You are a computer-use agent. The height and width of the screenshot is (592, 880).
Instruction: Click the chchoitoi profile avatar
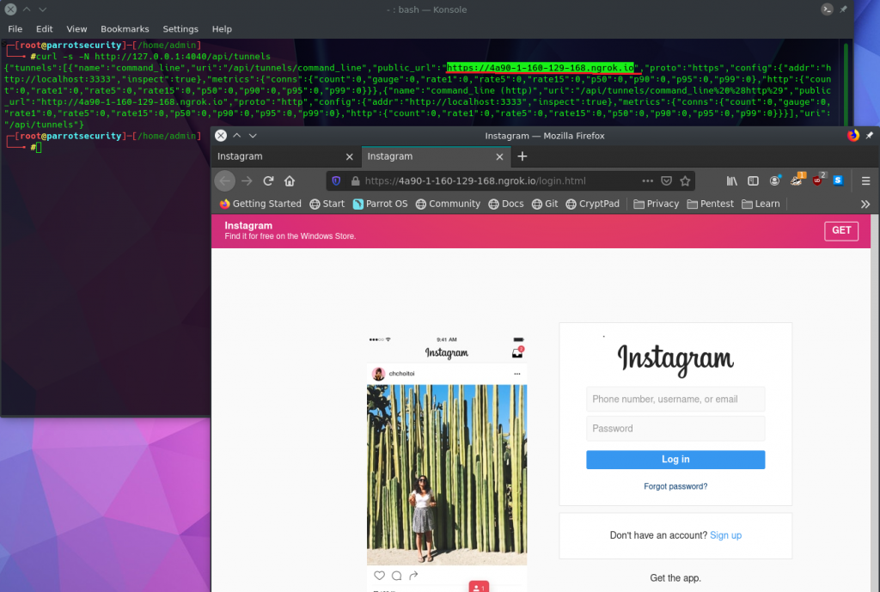(x=379, y=374)
